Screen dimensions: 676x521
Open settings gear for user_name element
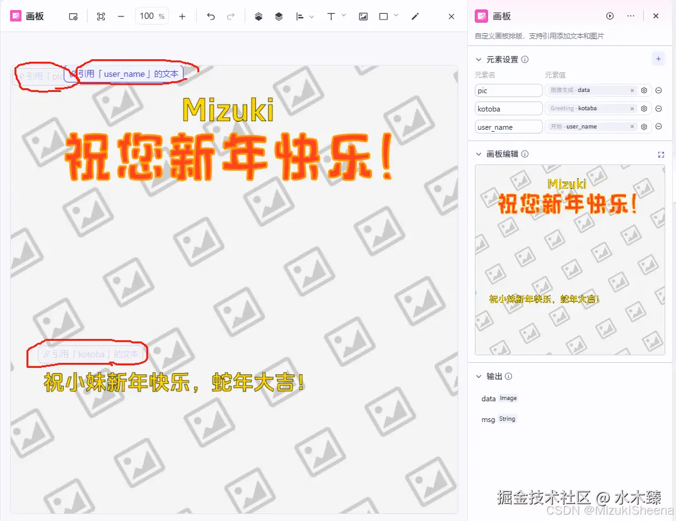[x=644, y=127]
